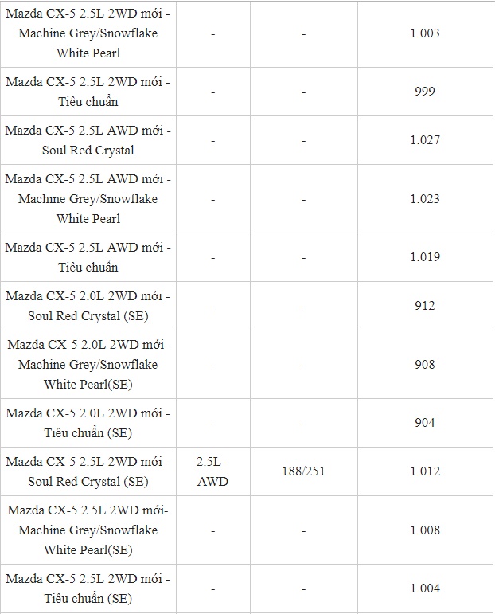Viewport: 495px width, 614px height.
Task: Select CX-5 2.5L 2WD Tiêu chuẩn (SE) name
Action: 88,589
